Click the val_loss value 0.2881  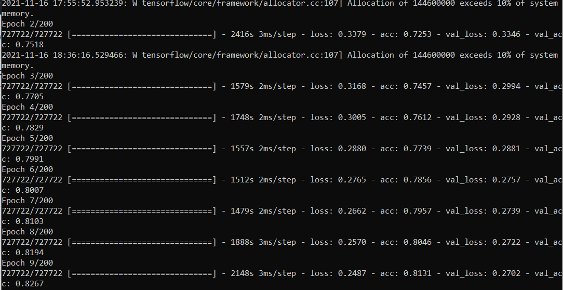pos(506,149)
